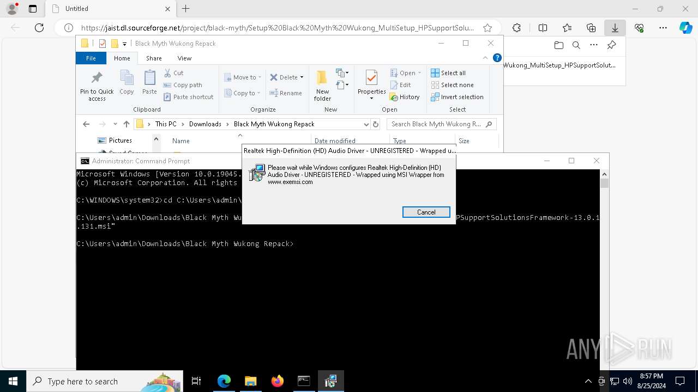Open Task View on taskbar
698x392 pixels.
click(196, 381)
